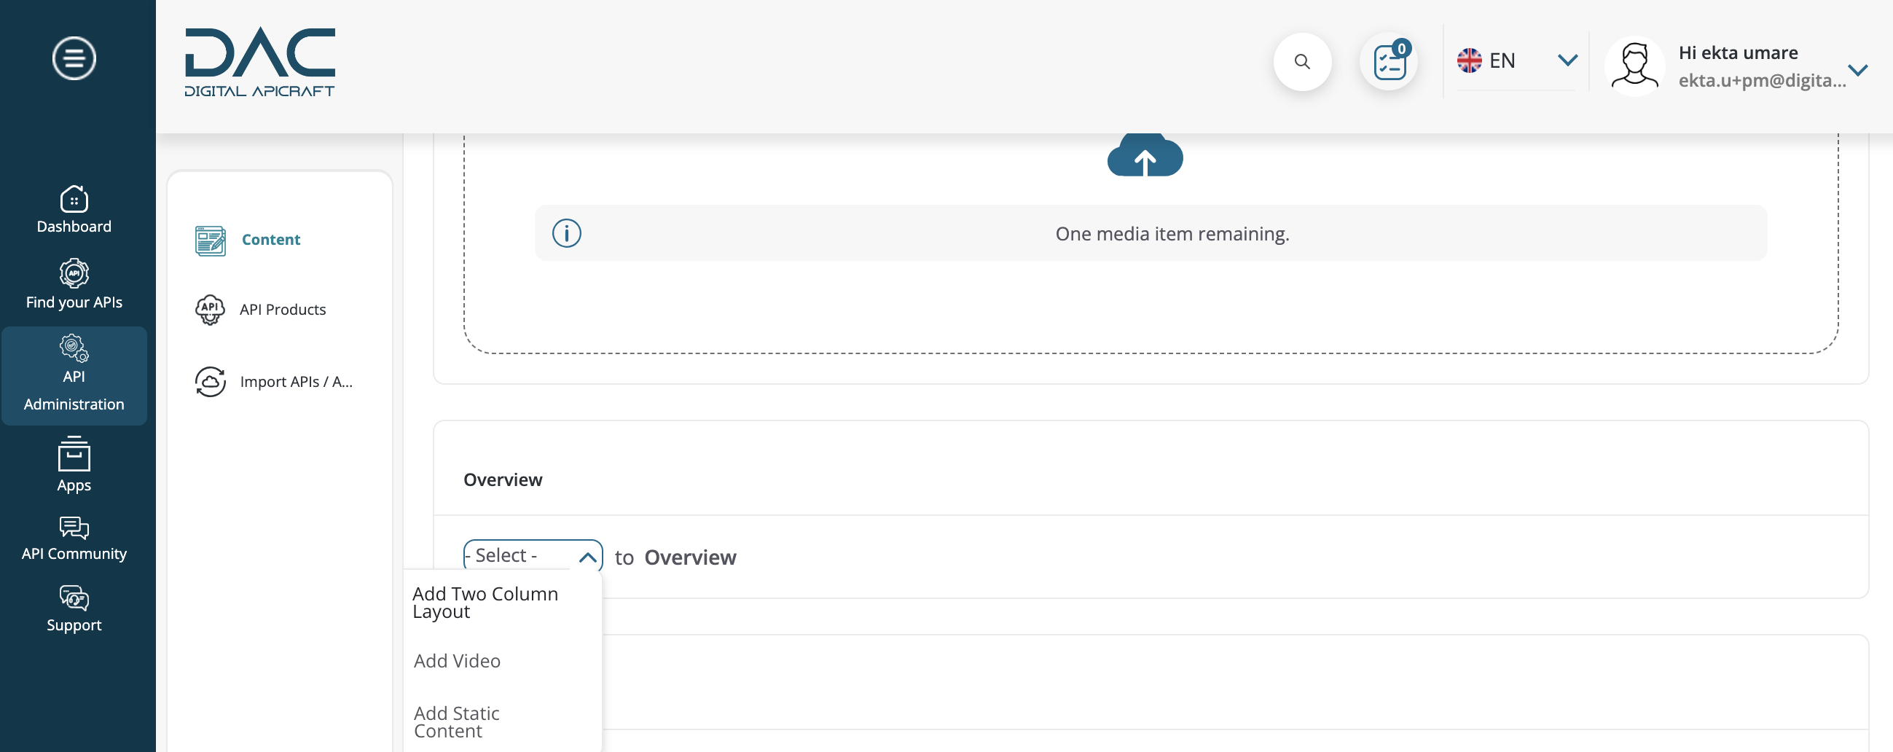Expand the EN language dropdown
The image size is (1893, 752).
coord(1567,60)
